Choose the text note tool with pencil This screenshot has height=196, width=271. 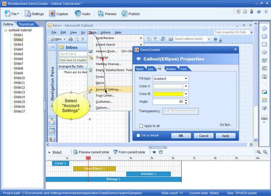coord(264,60)
